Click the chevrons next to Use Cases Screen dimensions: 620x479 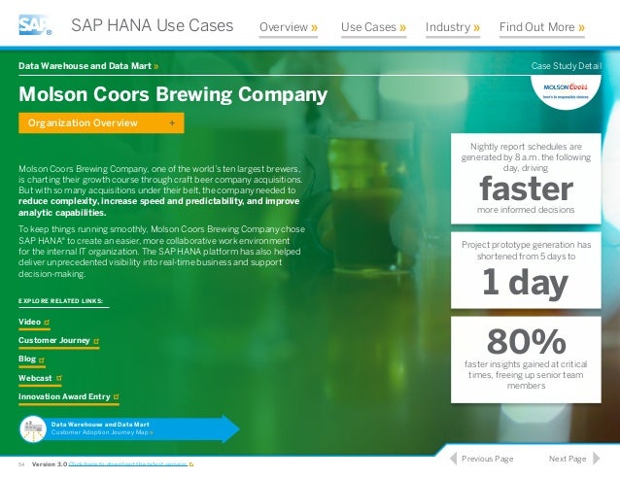pyautogui.click(x=402, y=27)
